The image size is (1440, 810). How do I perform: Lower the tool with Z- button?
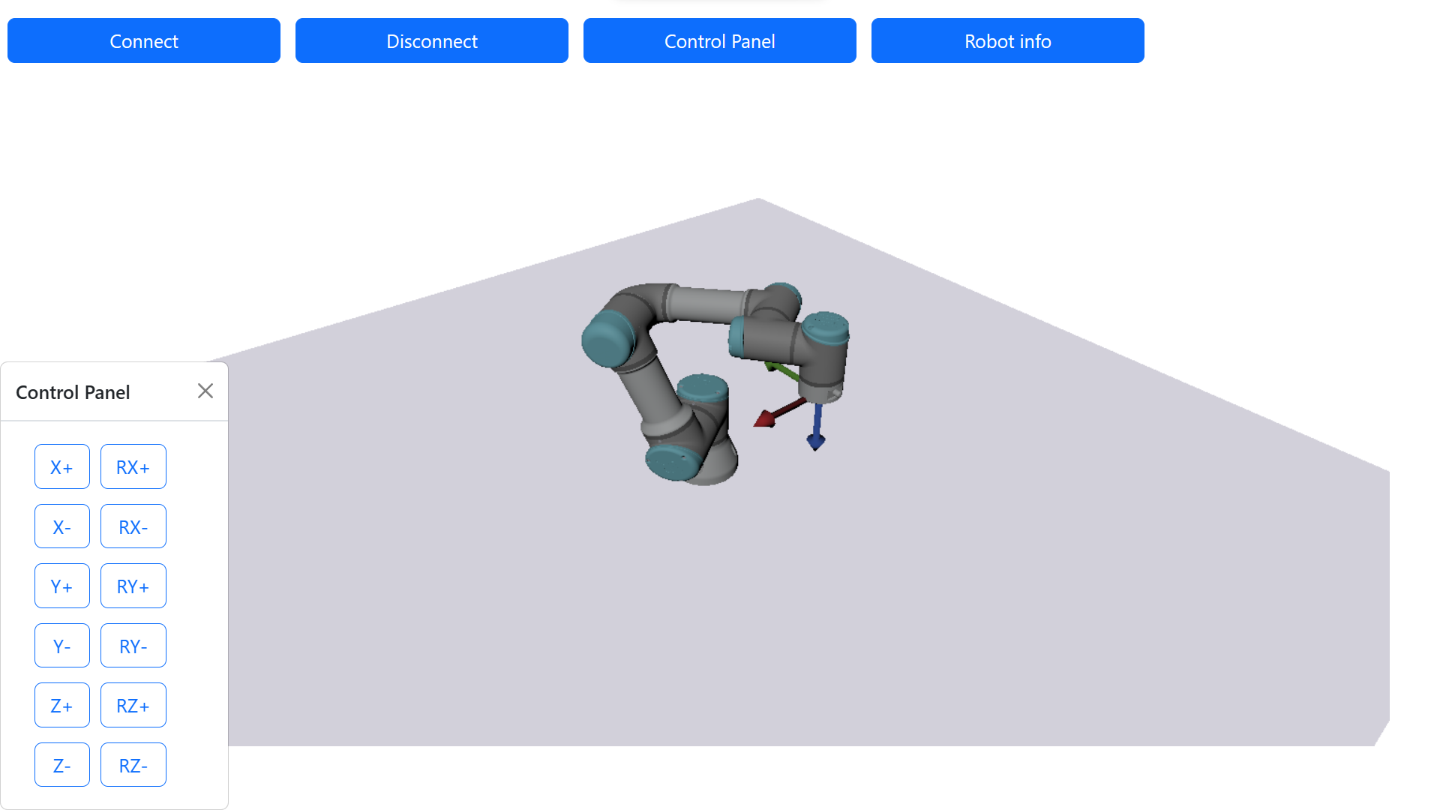(62, 765)
